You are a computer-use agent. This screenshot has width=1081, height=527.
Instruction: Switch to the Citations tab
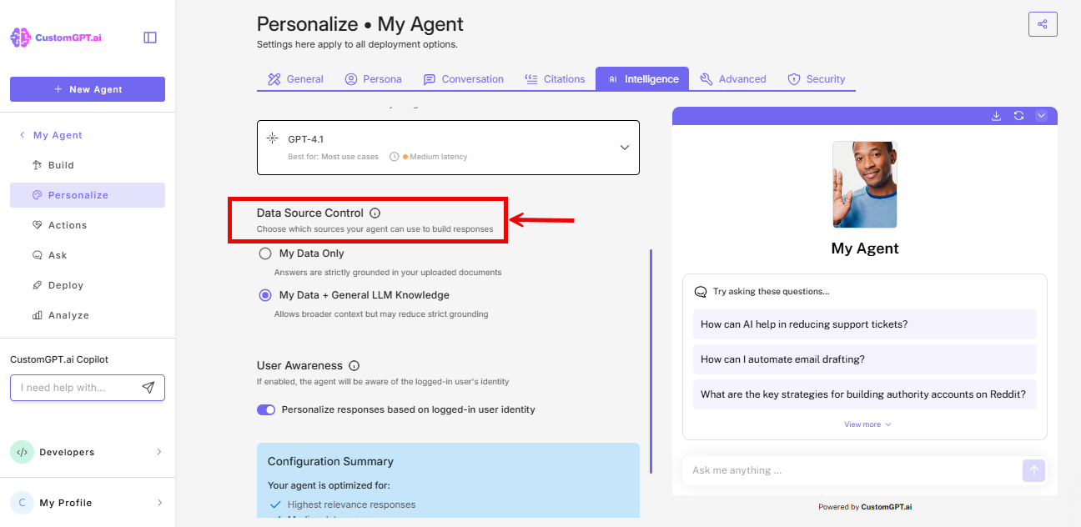point(556,78)
